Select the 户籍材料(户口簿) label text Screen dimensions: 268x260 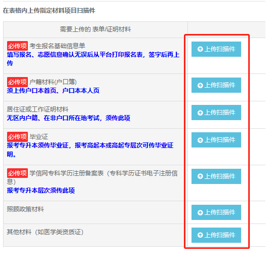tap(53, 82)
